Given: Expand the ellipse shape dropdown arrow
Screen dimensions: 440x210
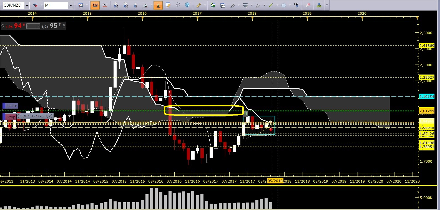Looking at the screenshot, I should pyautogui.click(x=290, y=5).
